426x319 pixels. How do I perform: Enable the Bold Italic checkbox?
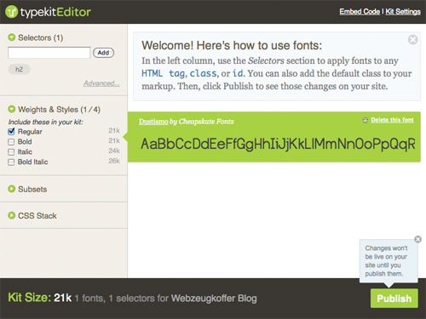pos(11,162)
